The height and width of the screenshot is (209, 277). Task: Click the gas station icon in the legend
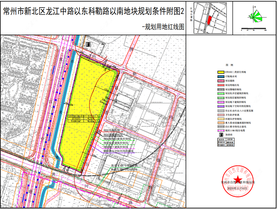point(221,134)
